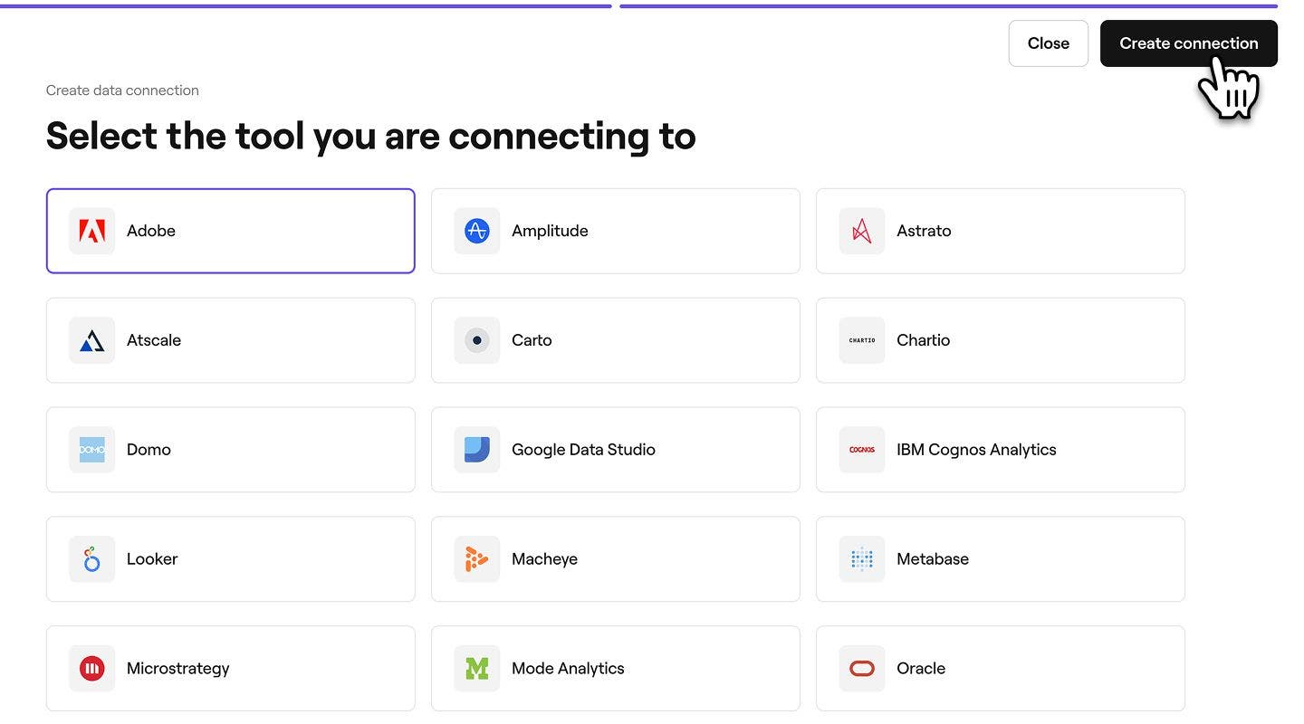Click the Amplitude logo icon
Viewport: 1304px width, 724px height.
(x=476, y=231)
